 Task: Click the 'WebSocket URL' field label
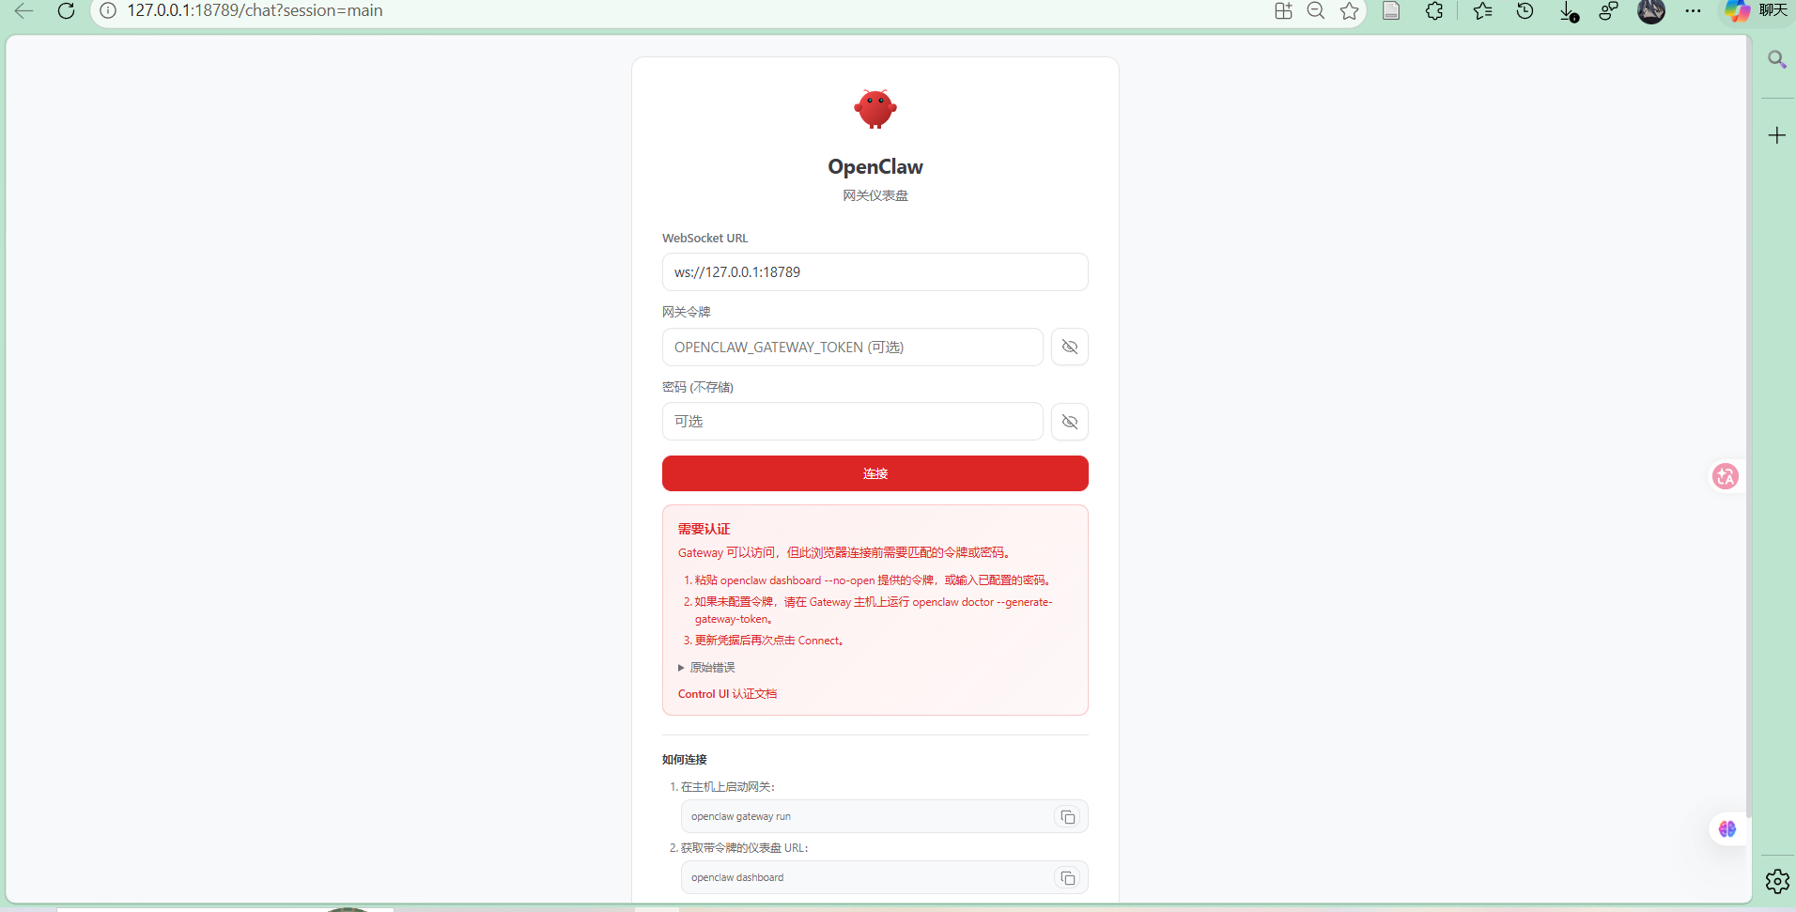(705, 239)
